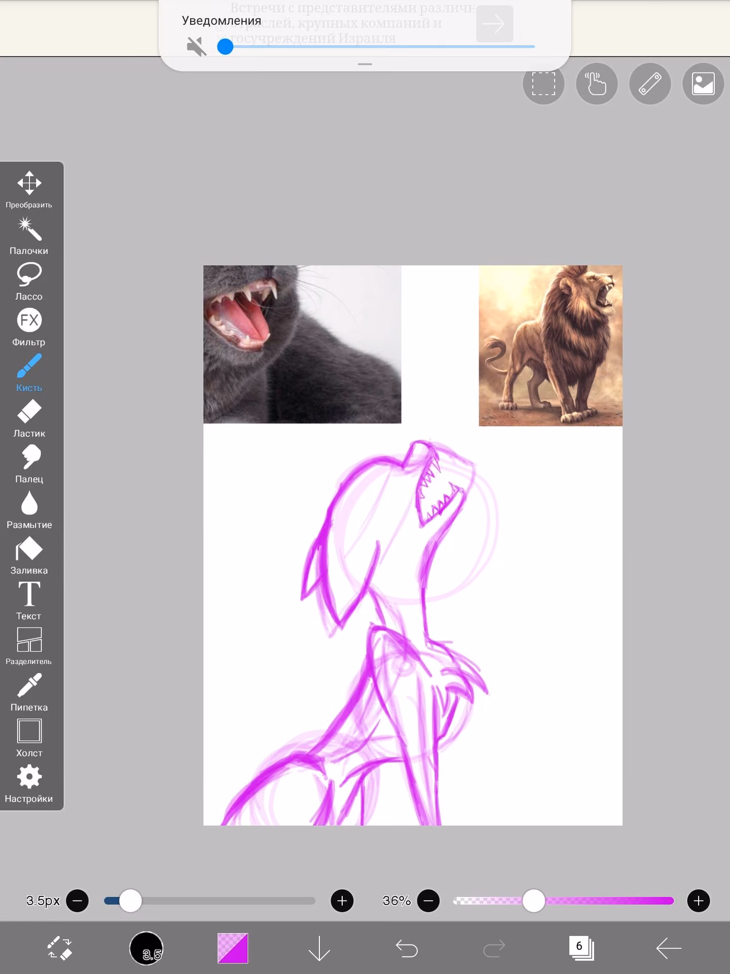Select the Frame Divider (Разделитель) tool
Image resolution: width=730 pixels, height=974 pixels.
pyautogui.click(x=29, y=647)
